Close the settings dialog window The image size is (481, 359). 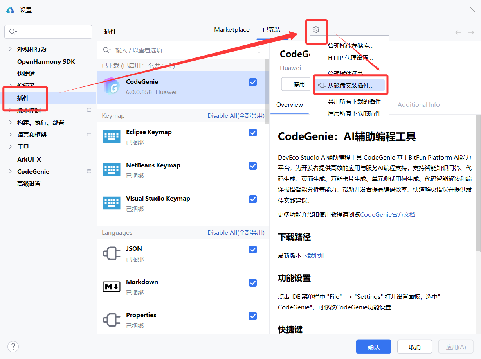[472, 10]
